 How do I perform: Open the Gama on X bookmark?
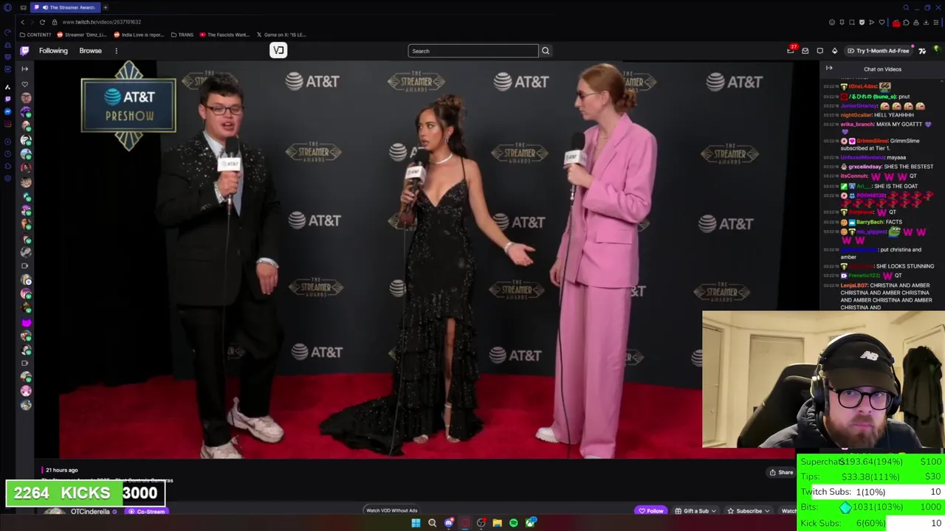tap(281, 35)
